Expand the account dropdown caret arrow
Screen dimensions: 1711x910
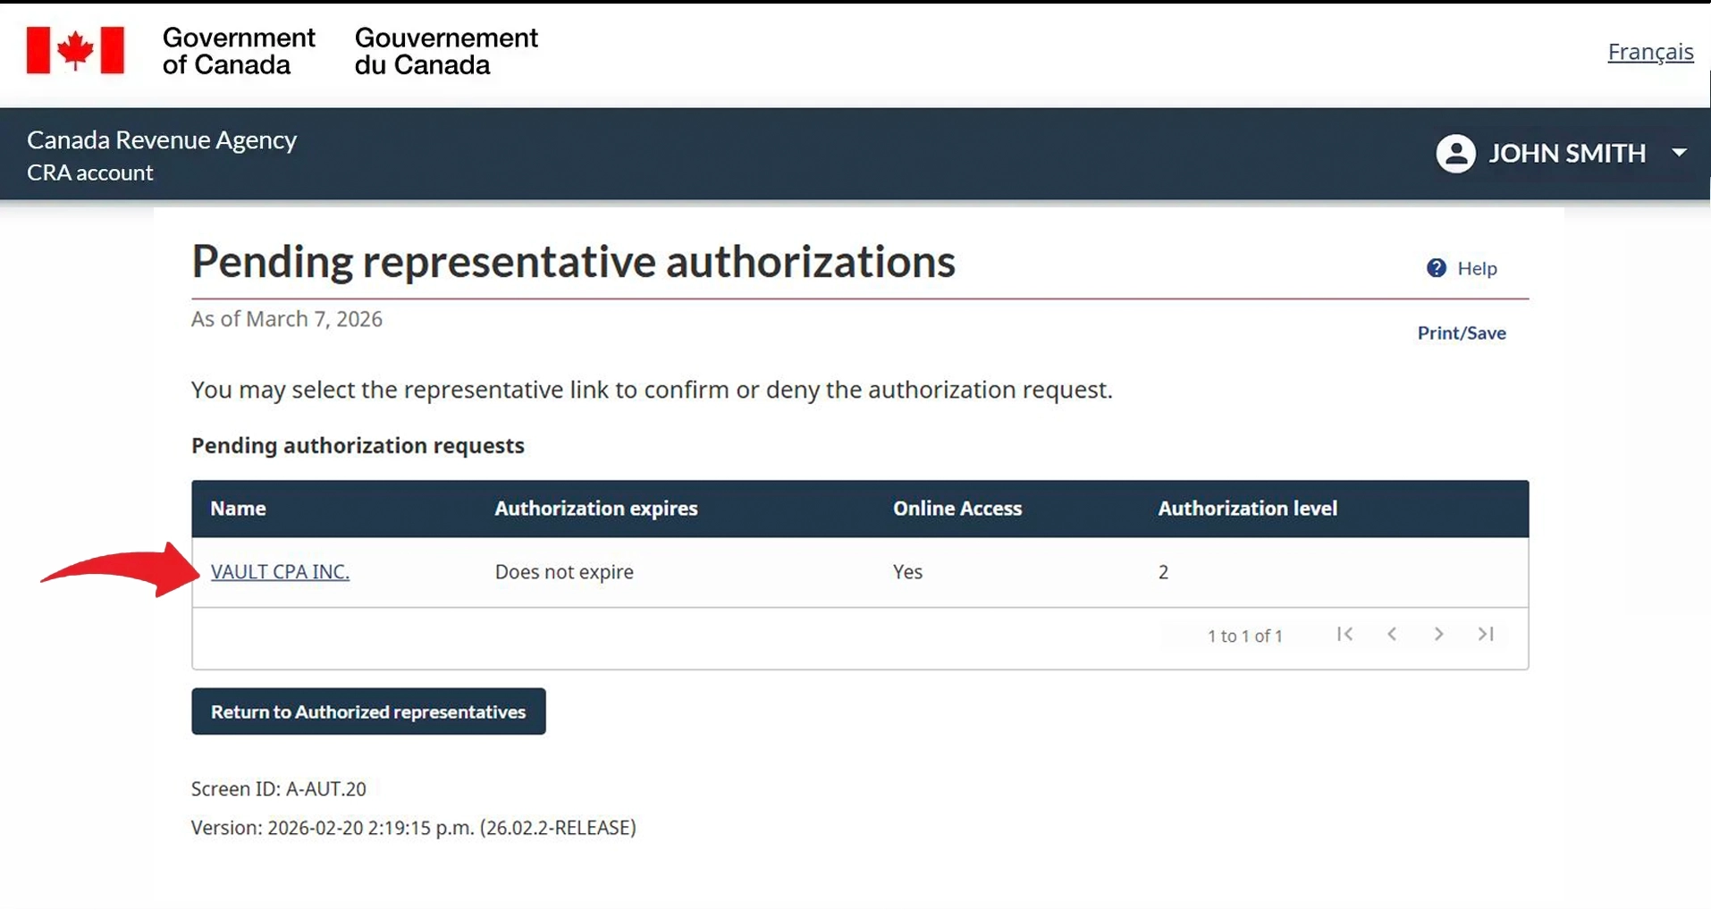click(x=1679, y=153)
